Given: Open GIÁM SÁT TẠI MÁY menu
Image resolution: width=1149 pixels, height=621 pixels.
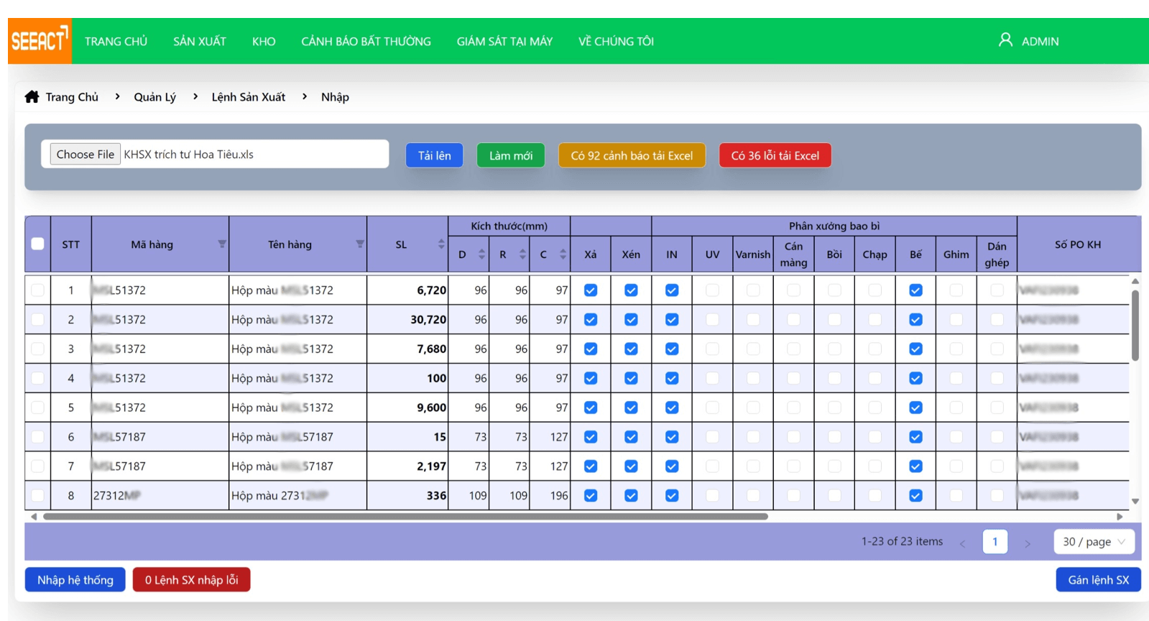Looking at the screenshot, I should click(504, 41).
